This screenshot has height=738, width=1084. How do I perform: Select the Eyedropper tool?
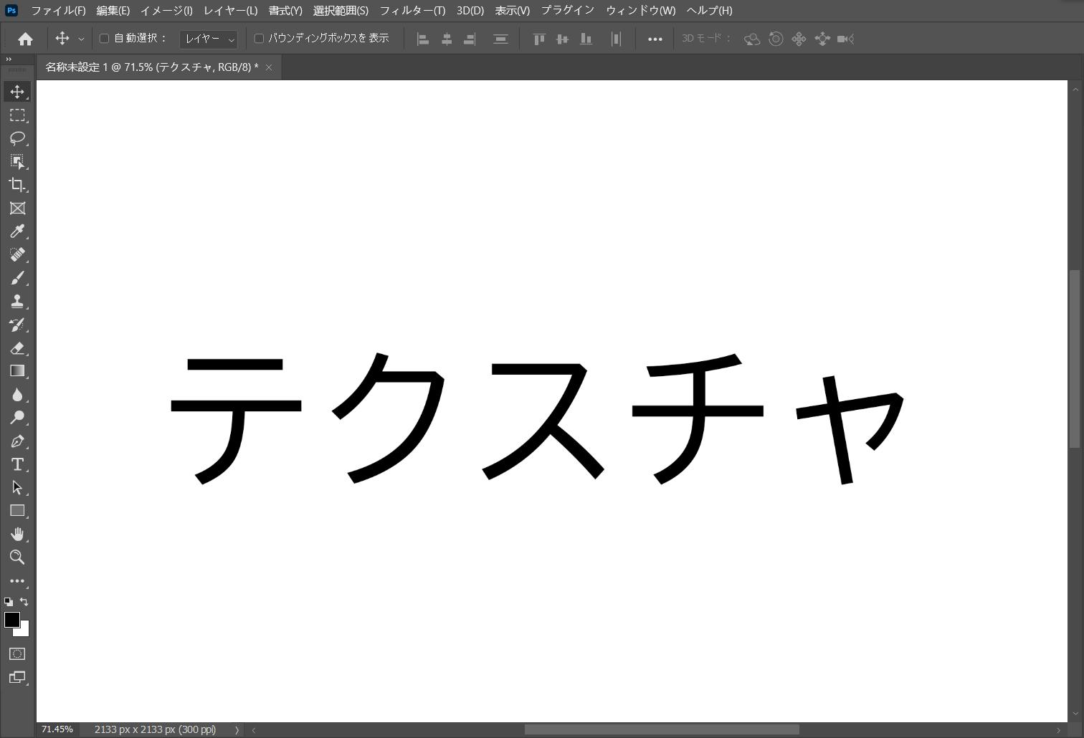[17, 231]
